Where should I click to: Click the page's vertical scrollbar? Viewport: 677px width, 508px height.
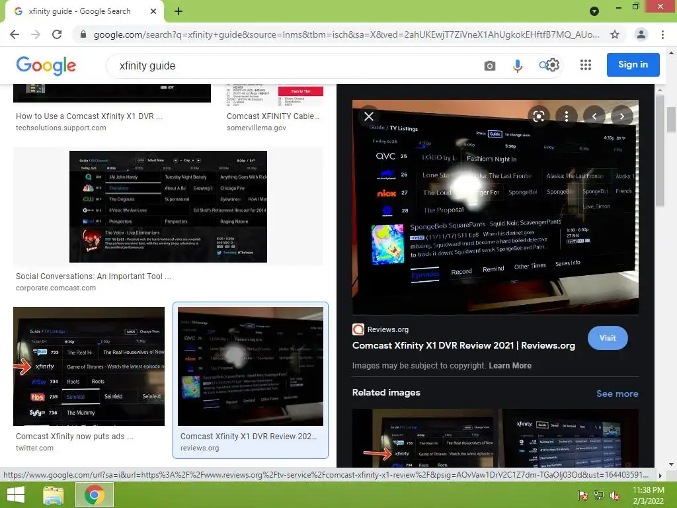point(671,119)
